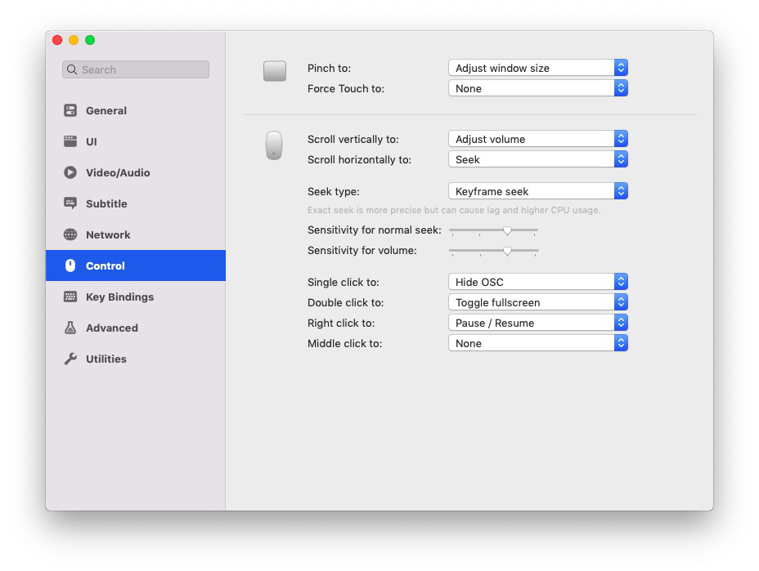Open Right click to dropdown

click(538, 323)
